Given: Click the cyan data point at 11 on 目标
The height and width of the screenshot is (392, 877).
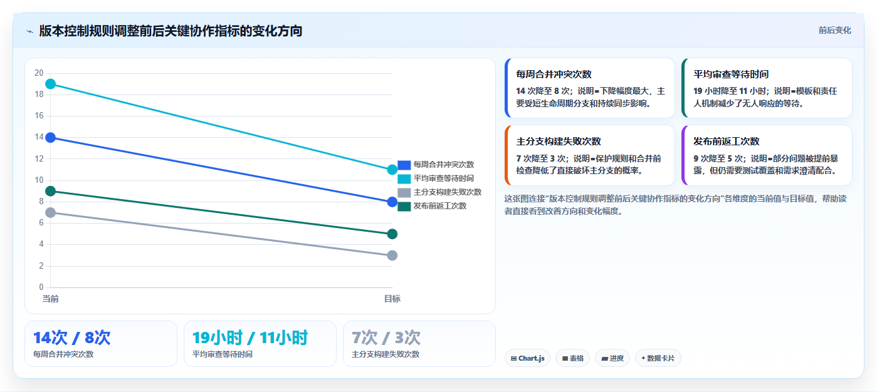Looking at the screenshot, I should pos(392,170).
